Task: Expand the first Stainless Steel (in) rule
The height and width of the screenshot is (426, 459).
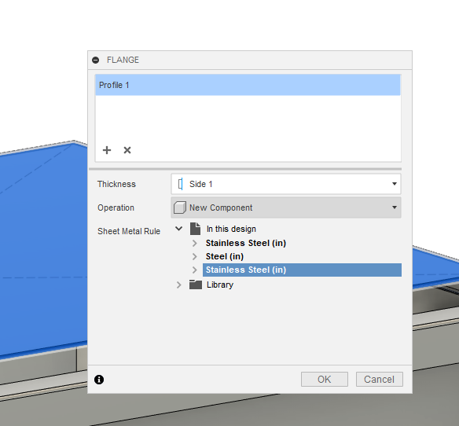Action: point(195,243)
